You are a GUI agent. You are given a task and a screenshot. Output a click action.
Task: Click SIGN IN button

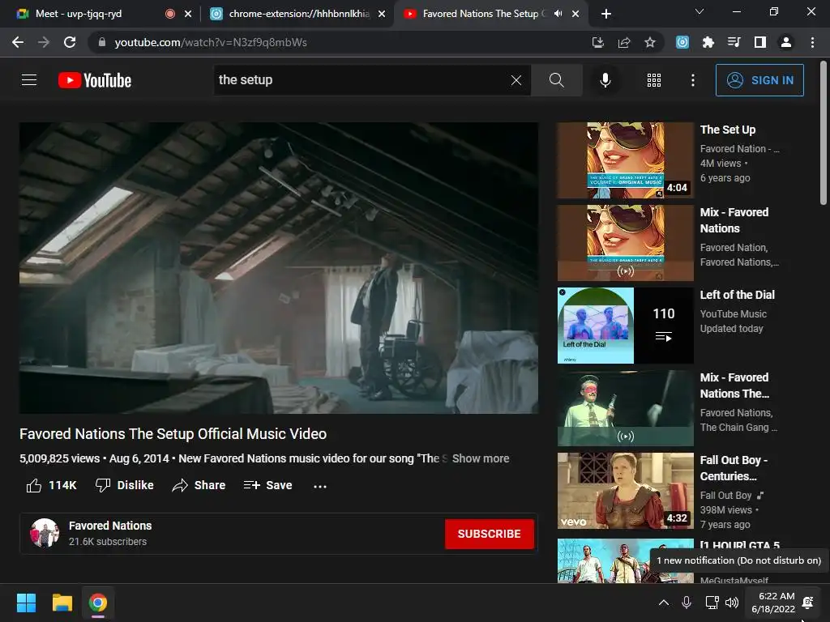(759, 80)
